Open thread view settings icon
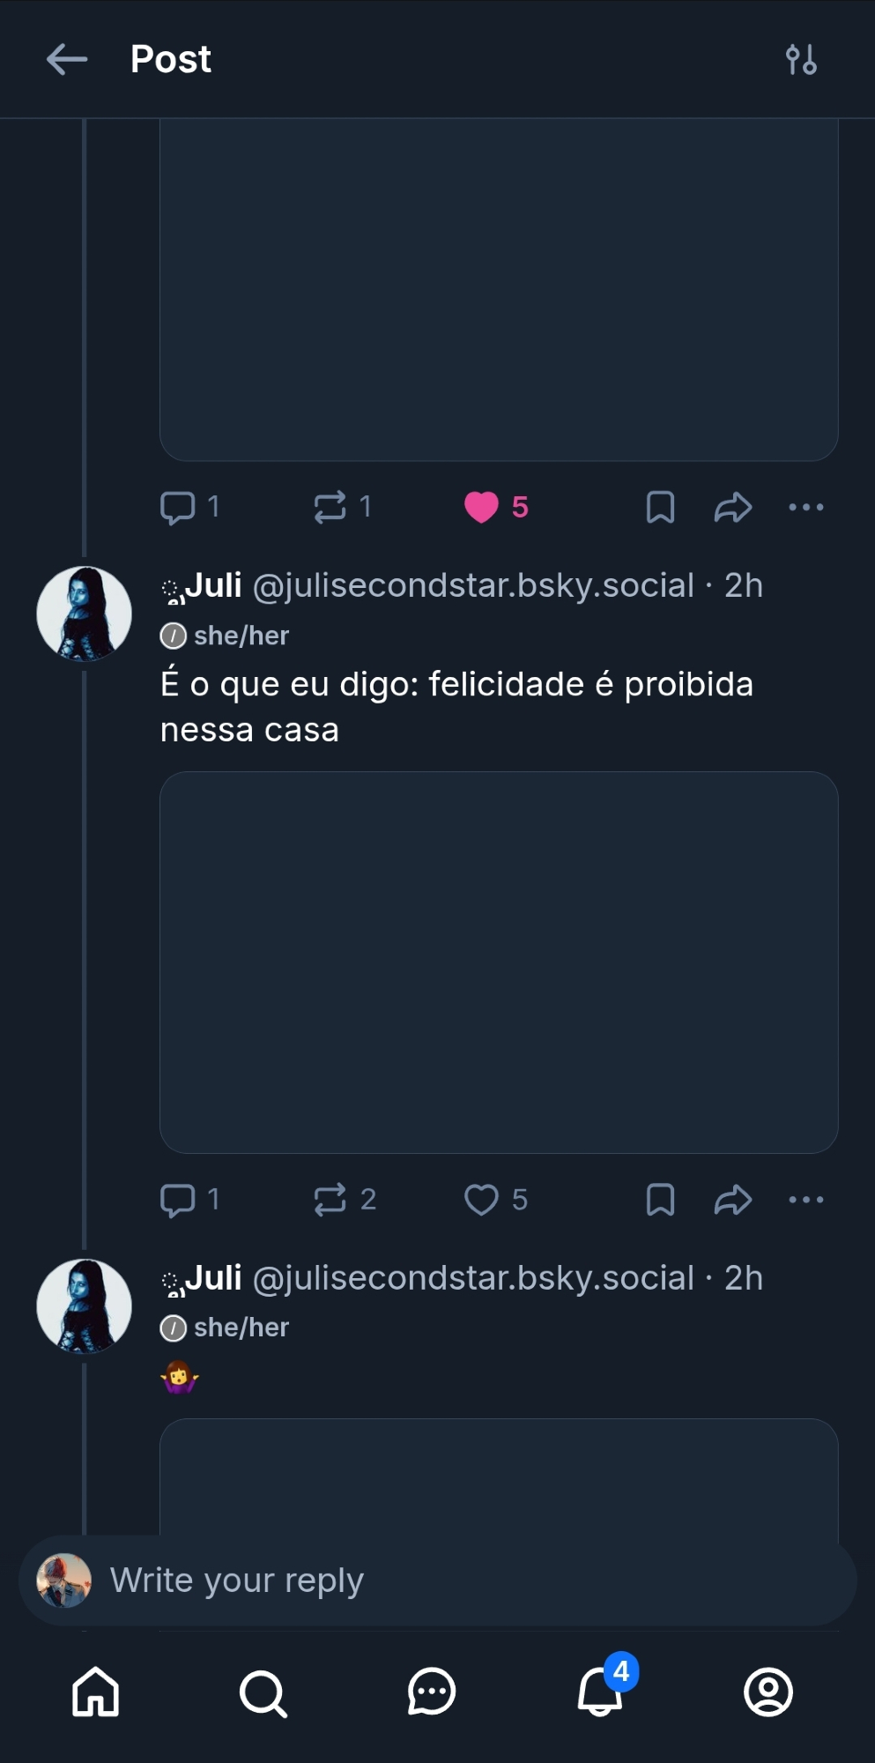 [801, 60]
